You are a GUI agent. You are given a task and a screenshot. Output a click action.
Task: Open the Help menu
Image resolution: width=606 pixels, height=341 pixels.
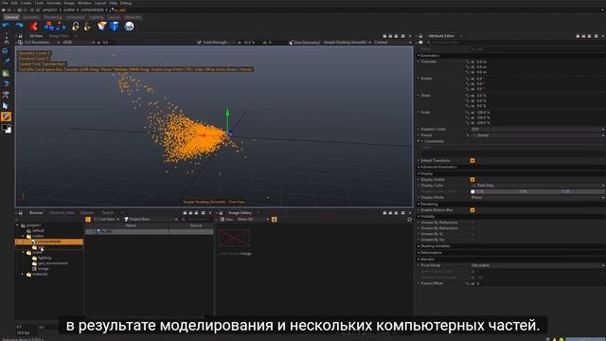click(x=113, y=3)
